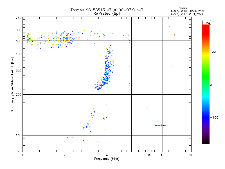Click the y-axis tick label '400'
This screenshot has width=225, height=169.
pos(19,54)
